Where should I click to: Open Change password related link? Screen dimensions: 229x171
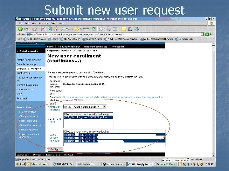coord(29,116)
